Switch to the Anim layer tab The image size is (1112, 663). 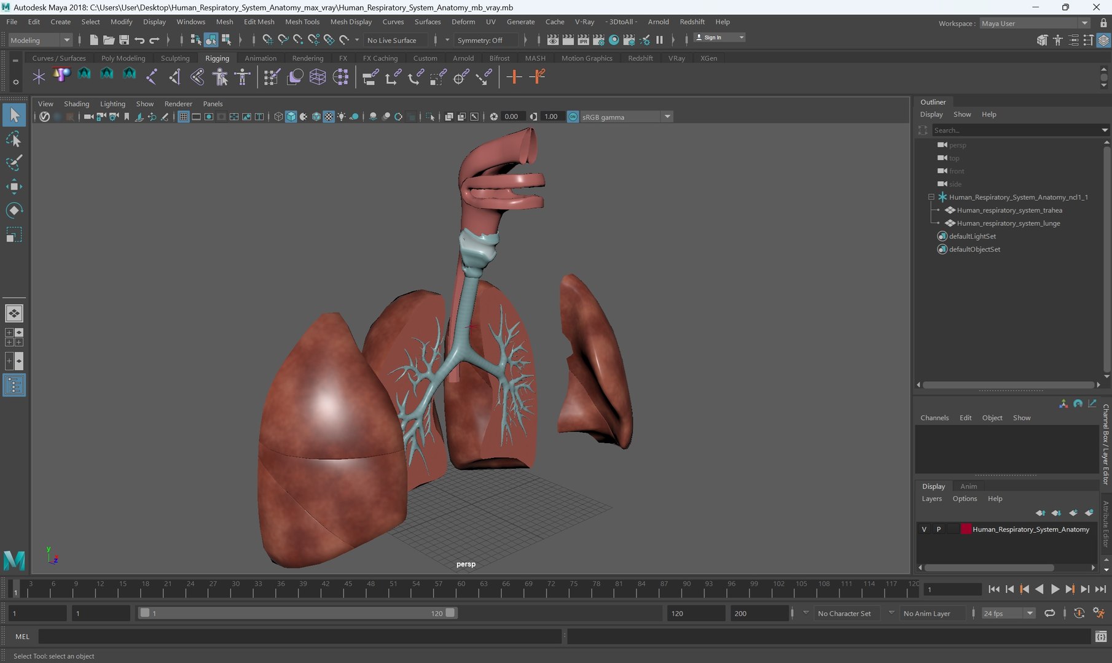969,486
